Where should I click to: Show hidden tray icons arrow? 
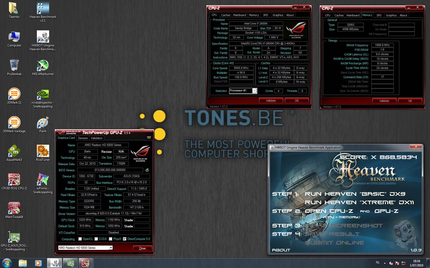(384, 263)
